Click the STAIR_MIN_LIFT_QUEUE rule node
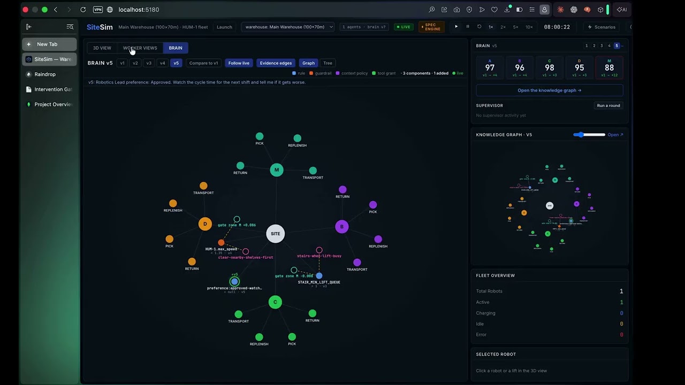Screen dimensions: 685x385 [x=319, y=276]
